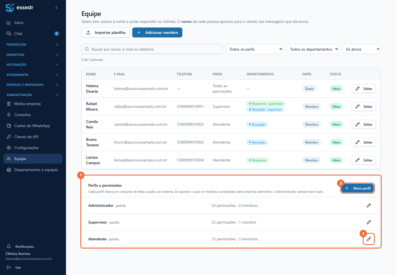Click Editar for Larissa Campos
The image size is (396, 275).
pos(364,160)
